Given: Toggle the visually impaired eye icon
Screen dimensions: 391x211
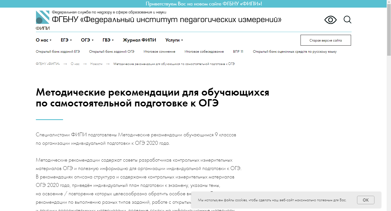Looking at the screenshot, I should [330, 20].
